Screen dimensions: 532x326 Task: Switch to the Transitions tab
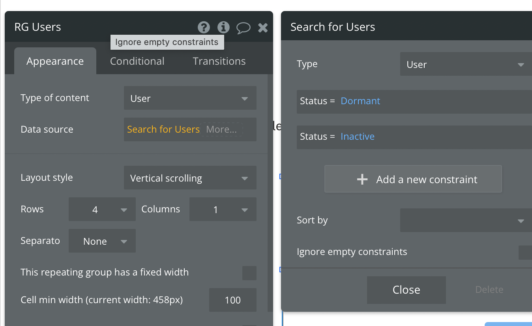pyautogui.click(x=219, y=61)
